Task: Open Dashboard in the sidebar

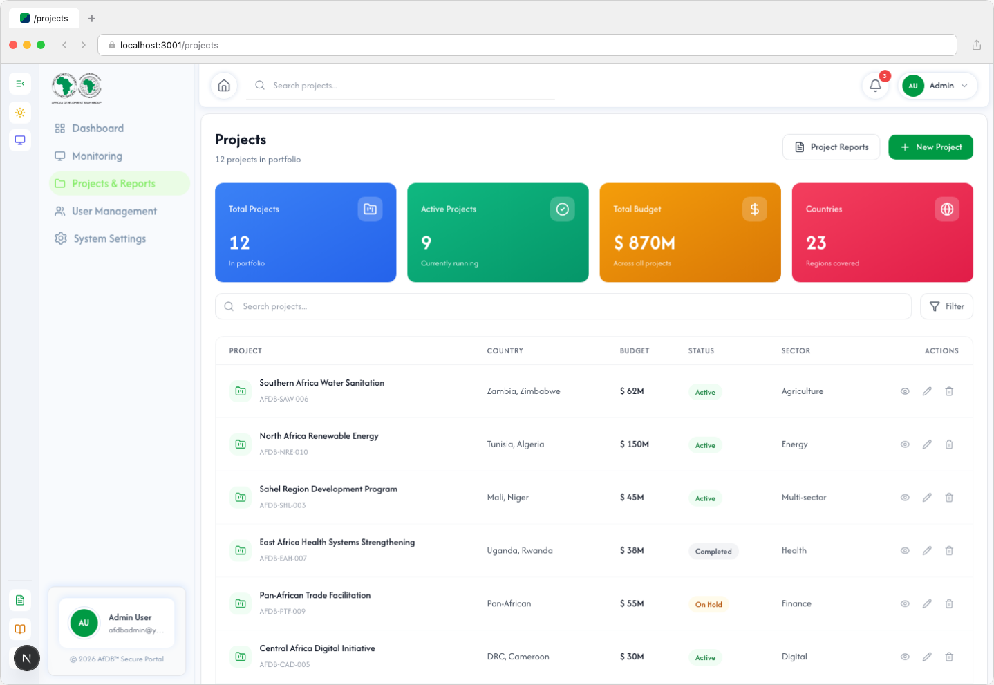Action: pyautogui.click(x=120, y=129)
